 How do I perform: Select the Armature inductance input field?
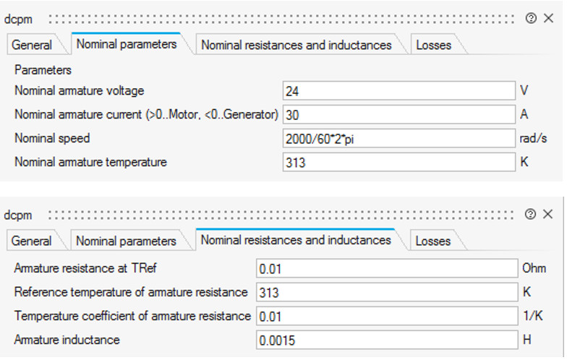(385, 340)
